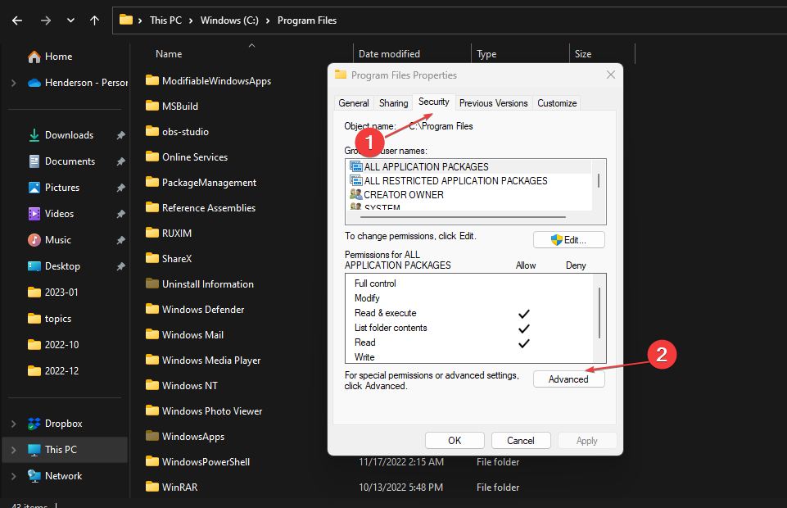The image size is (787, 508).
Task: Go up one folder level
Action: click(94, 20)
